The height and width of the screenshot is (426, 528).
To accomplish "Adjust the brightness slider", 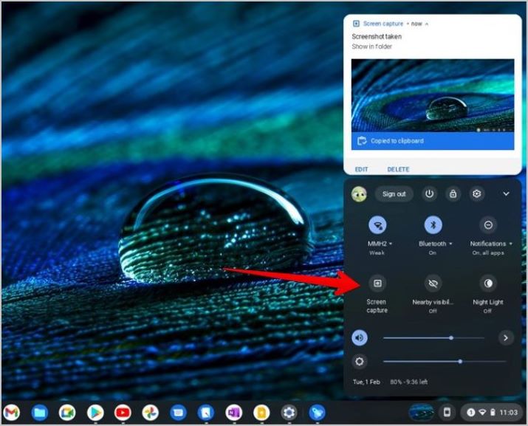I will pos(445,361).
